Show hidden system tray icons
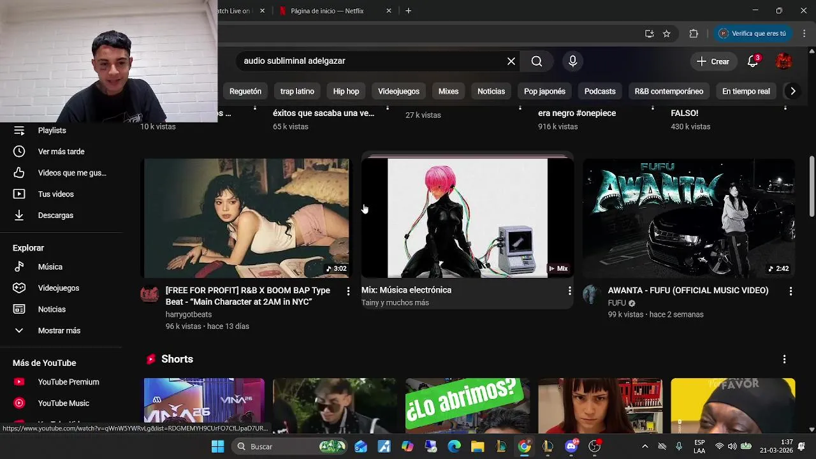Screen dimensions: 816x459 645,446
